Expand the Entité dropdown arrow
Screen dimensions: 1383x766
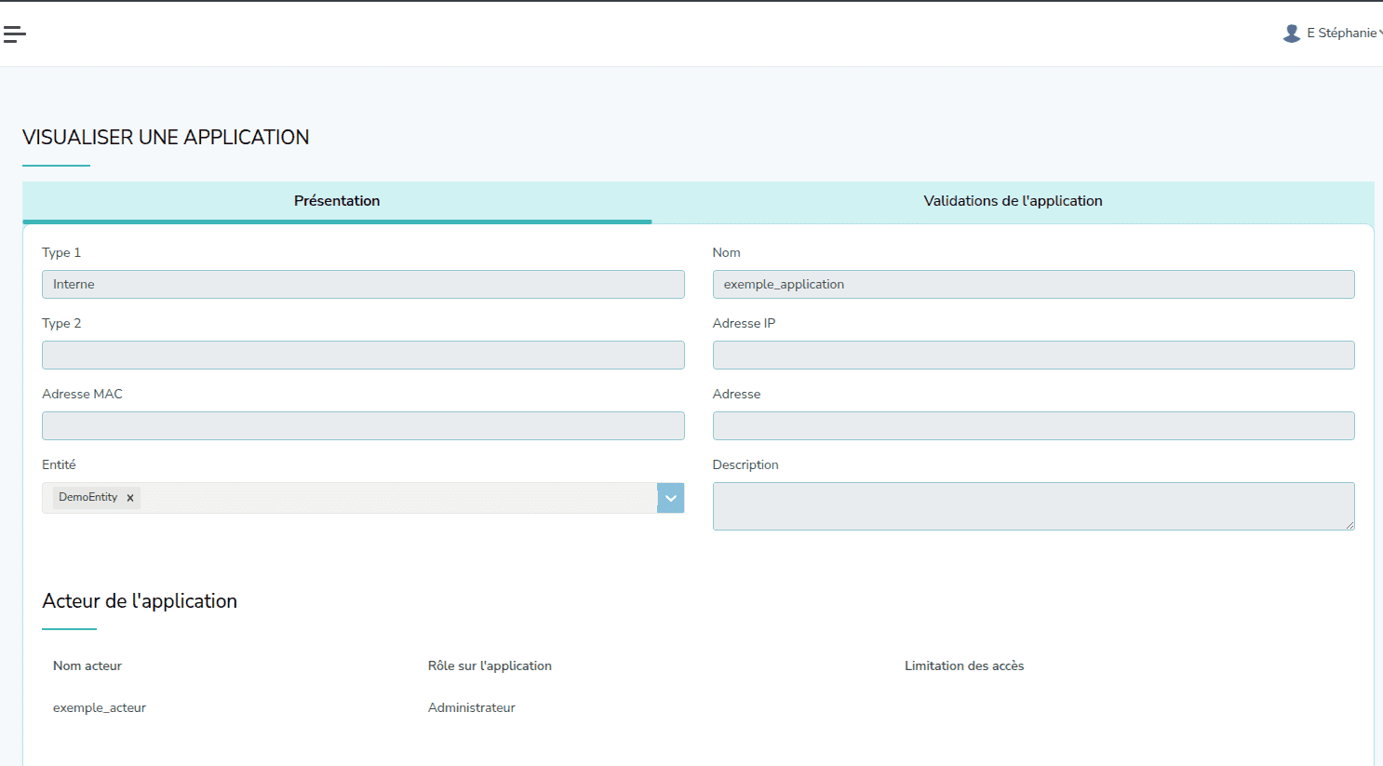670,498
